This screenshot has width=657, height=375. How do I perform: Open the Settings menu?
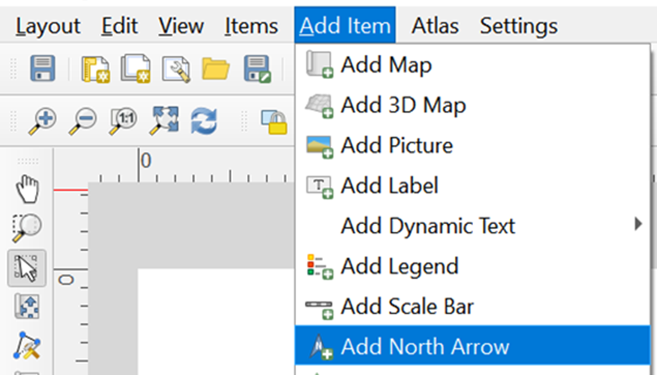pos(518,26)
